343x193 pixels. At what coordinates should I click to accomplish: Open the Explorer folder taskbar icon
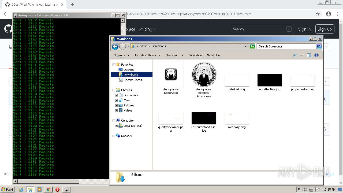click(30, 190)
